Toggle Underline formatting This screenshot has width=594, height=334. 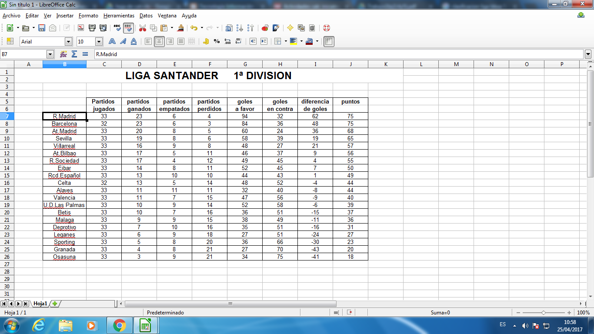point(134,41)
